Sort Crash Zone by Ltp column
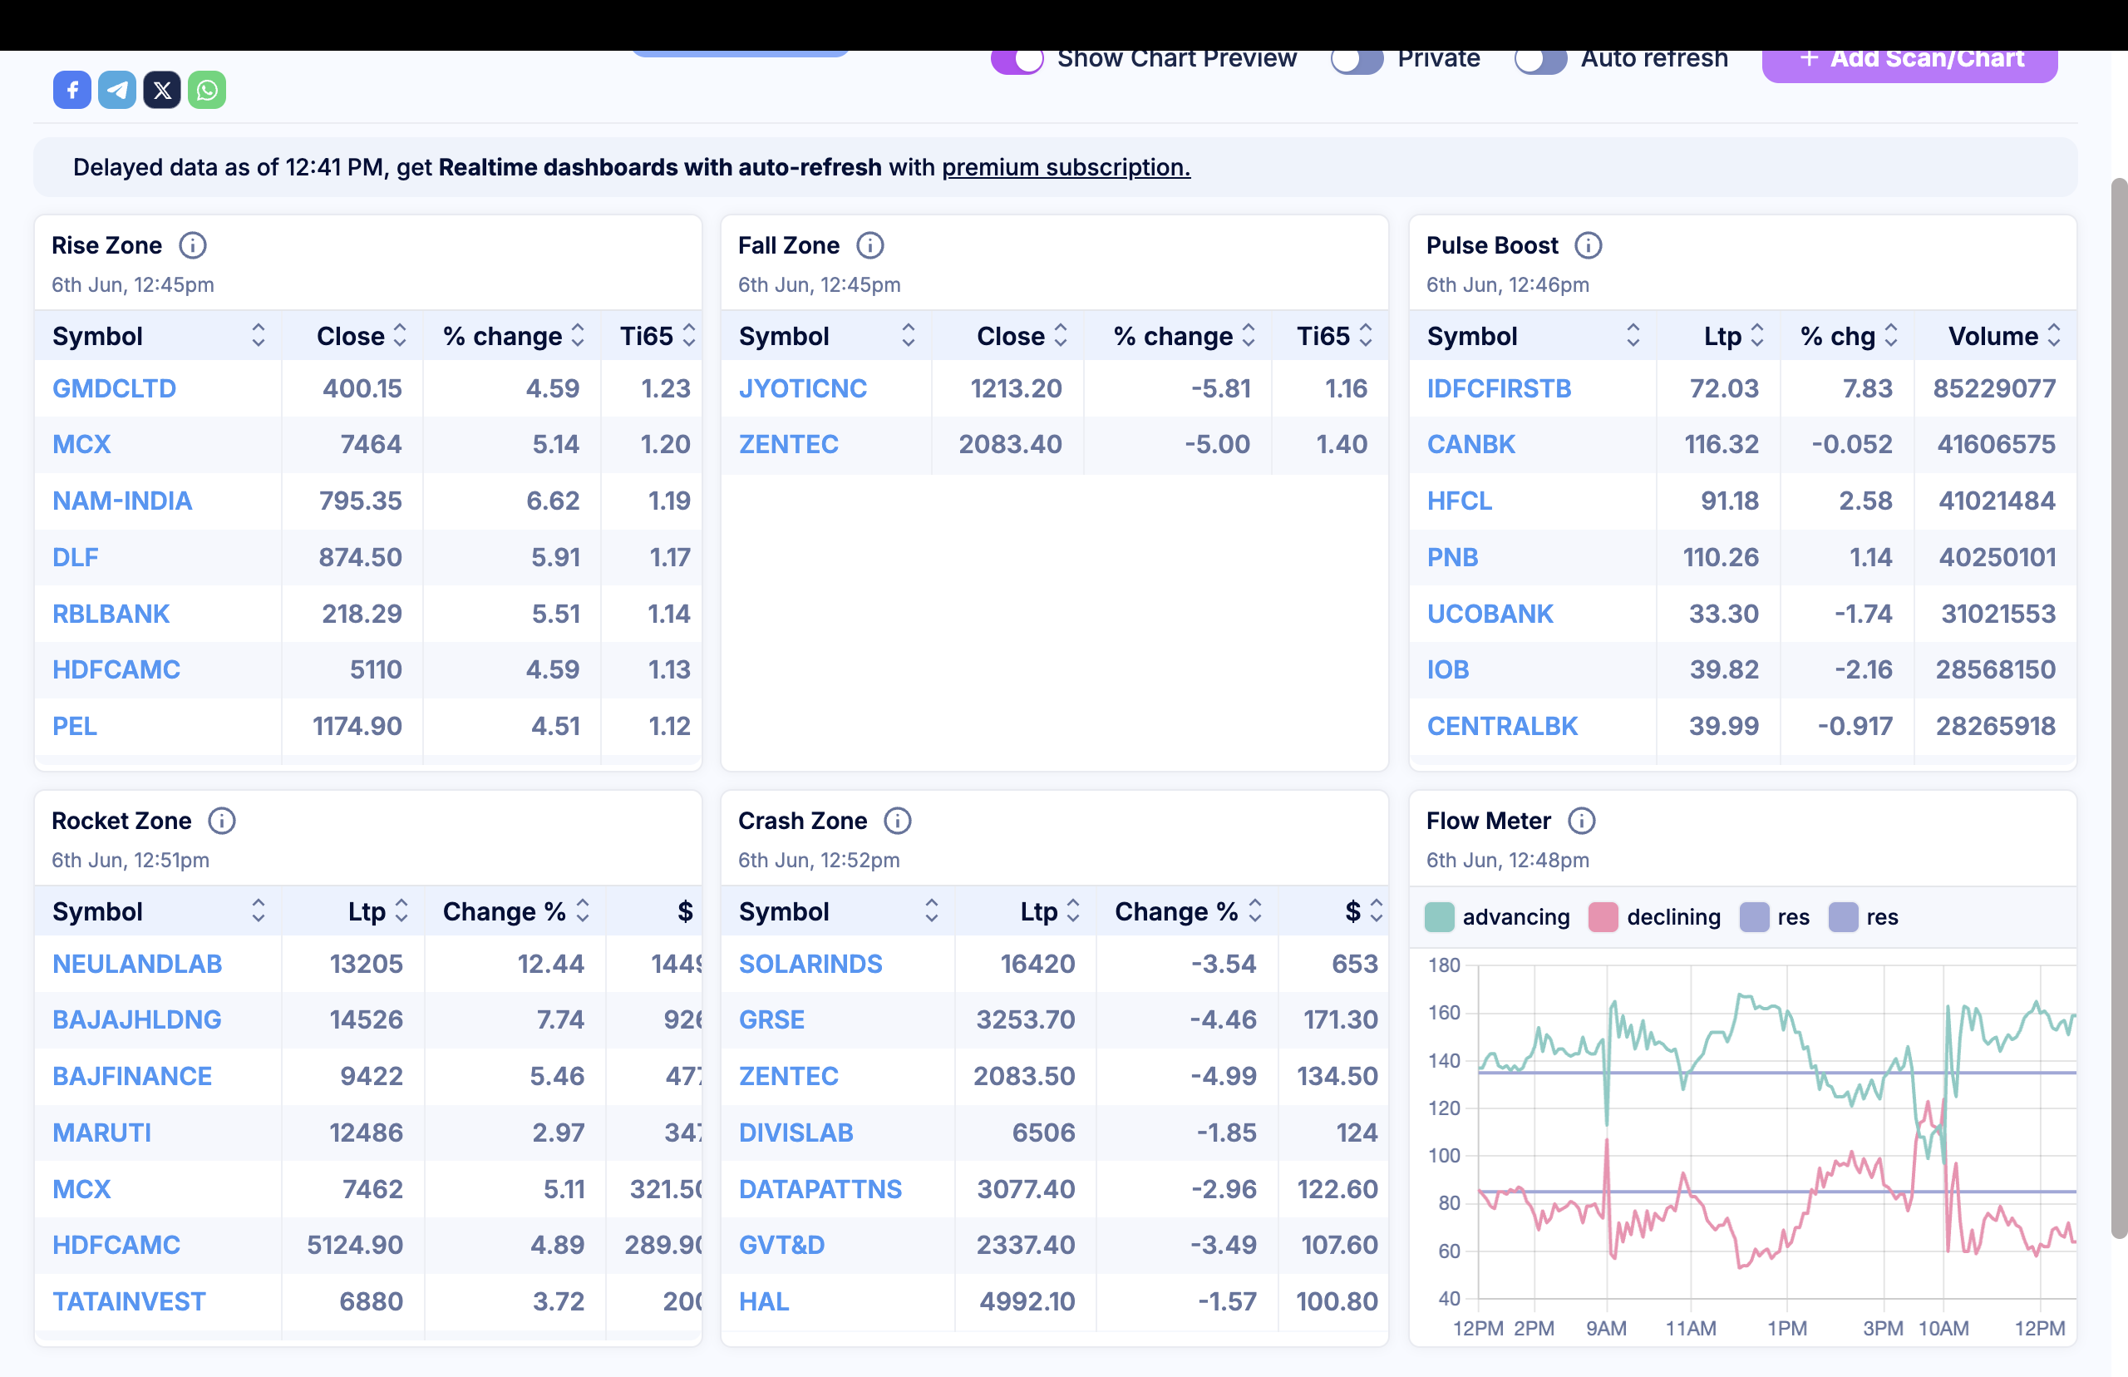The height and width of the screenshot is (1377, 2128). (x=1073, y=911)
